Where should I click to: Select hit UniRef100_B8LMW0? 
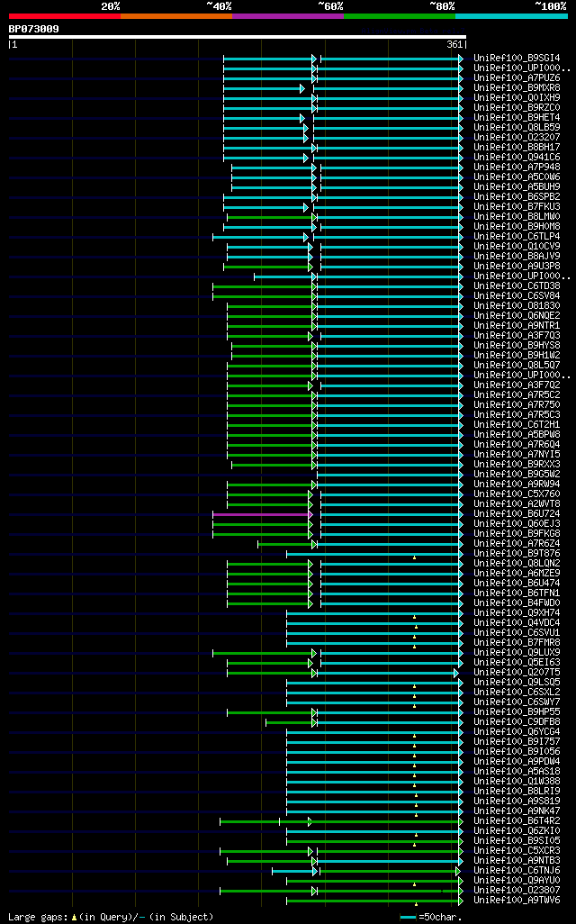[x=517, y=217]
